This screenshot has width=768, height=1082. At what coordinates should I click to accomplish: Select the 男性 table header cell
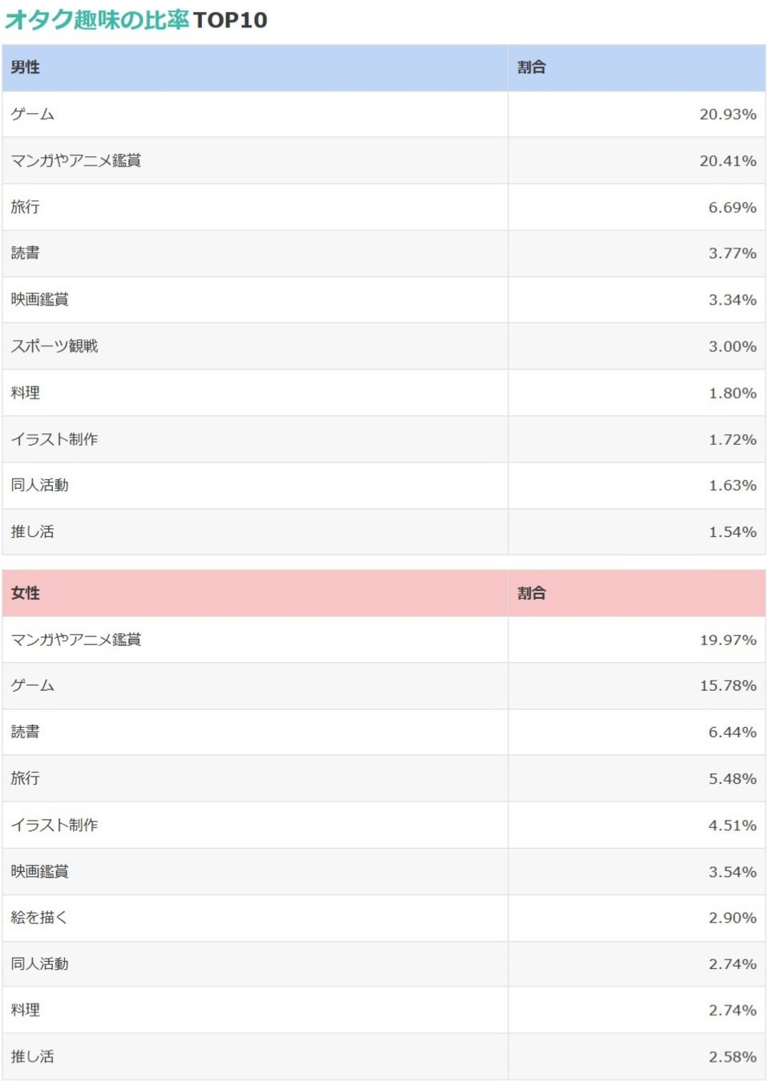click(255, 67)
